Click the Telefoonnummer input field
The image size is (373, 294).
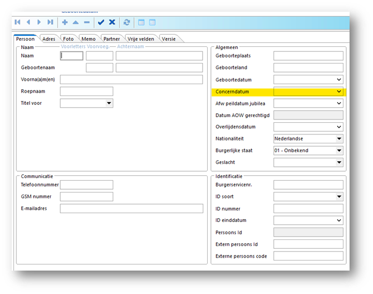pos(87,185)
